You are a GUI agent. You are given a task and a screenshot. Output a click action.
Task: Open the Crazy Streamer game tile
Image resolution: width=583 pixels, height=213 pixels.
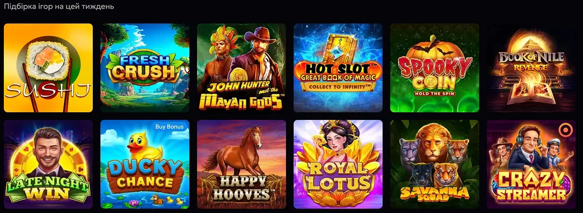(x=531, y=164)
